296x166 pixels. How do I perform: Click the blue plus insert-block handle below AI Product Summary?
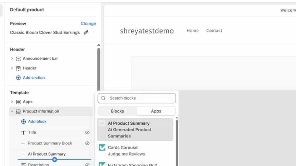pyautogui.click(x=55, y=160)
